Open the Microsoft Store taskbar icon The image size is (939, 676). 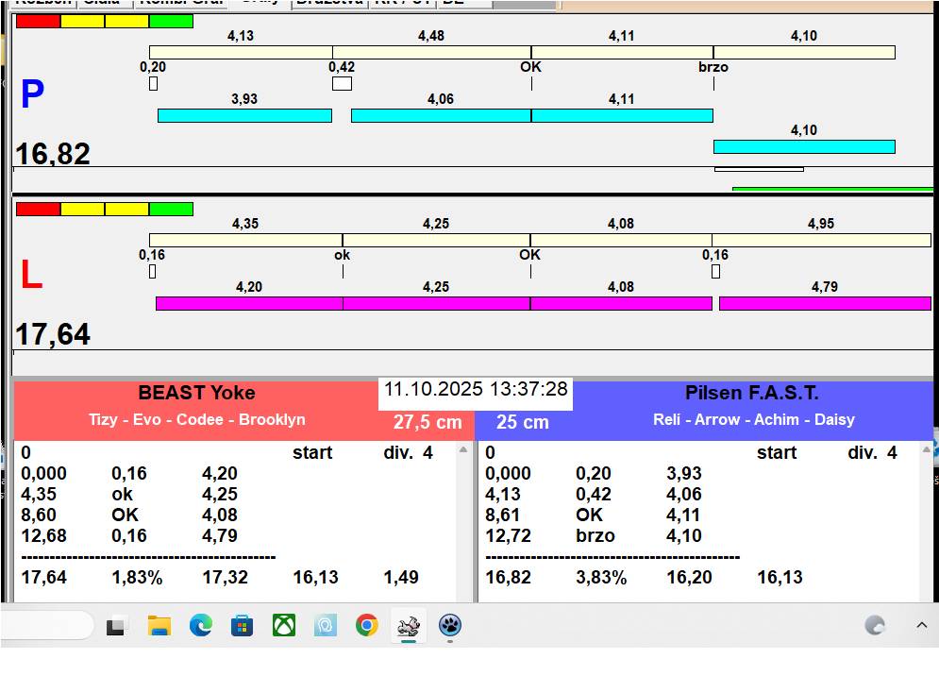[x=243, y=625]
